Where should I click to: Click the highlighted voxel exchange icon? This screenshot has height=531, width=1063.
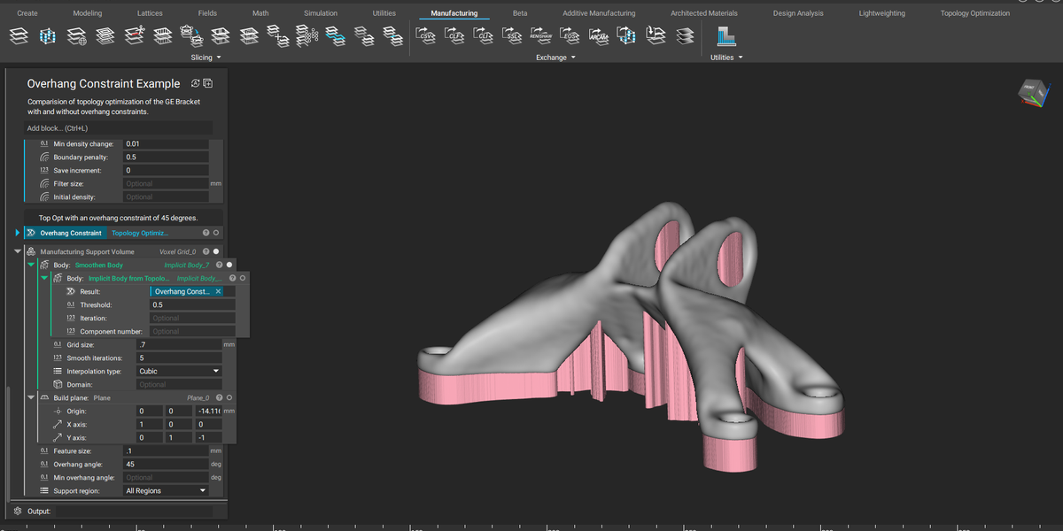click(x=627, y=35)
